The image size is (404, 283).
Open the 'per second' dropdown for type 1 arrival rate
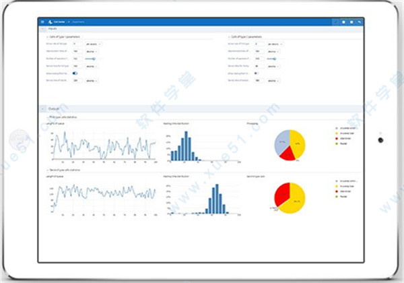92,44
